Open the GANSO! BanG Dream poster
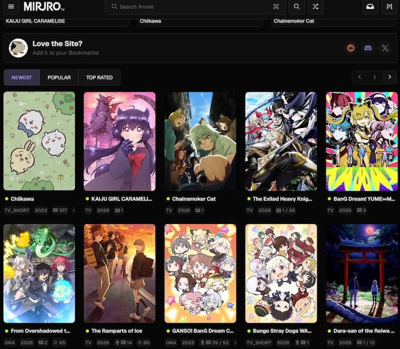 [200, 273]
